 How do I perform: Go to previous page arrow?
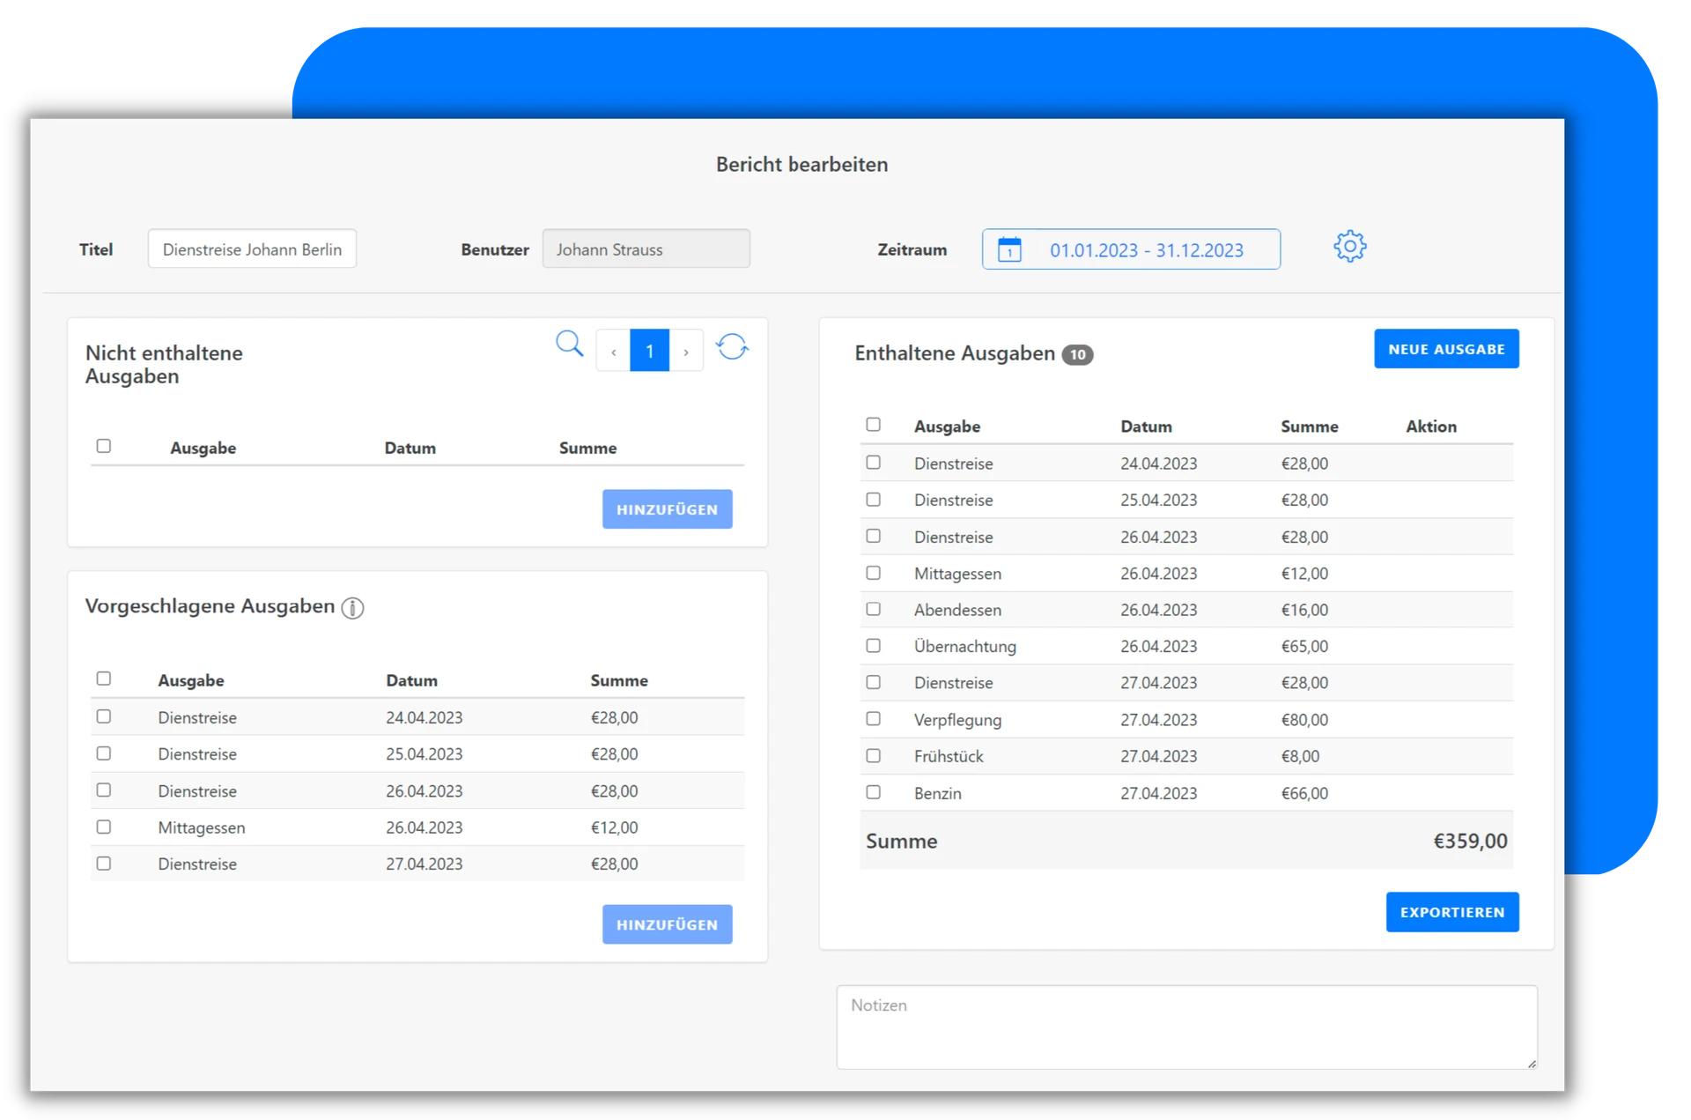point(613,351)
